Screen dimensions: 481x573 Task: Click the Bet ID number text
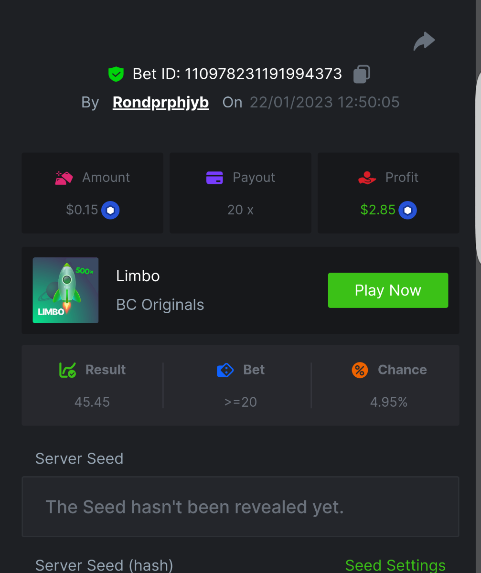(x=263, y=74)
